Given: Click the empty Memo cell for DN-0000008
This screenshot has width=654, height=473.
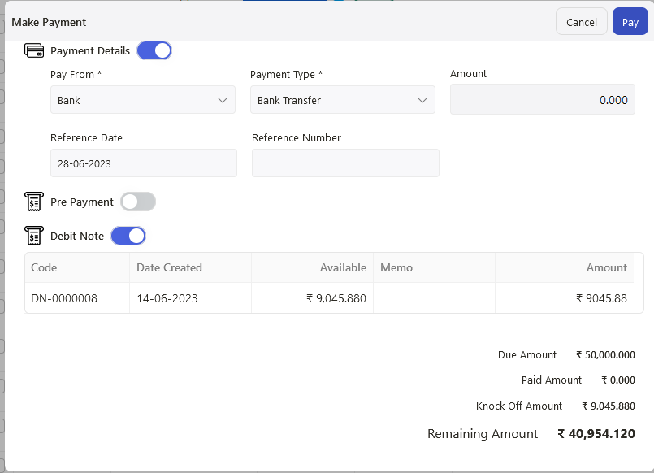Looking at the screenshot, I should [434, 298].
